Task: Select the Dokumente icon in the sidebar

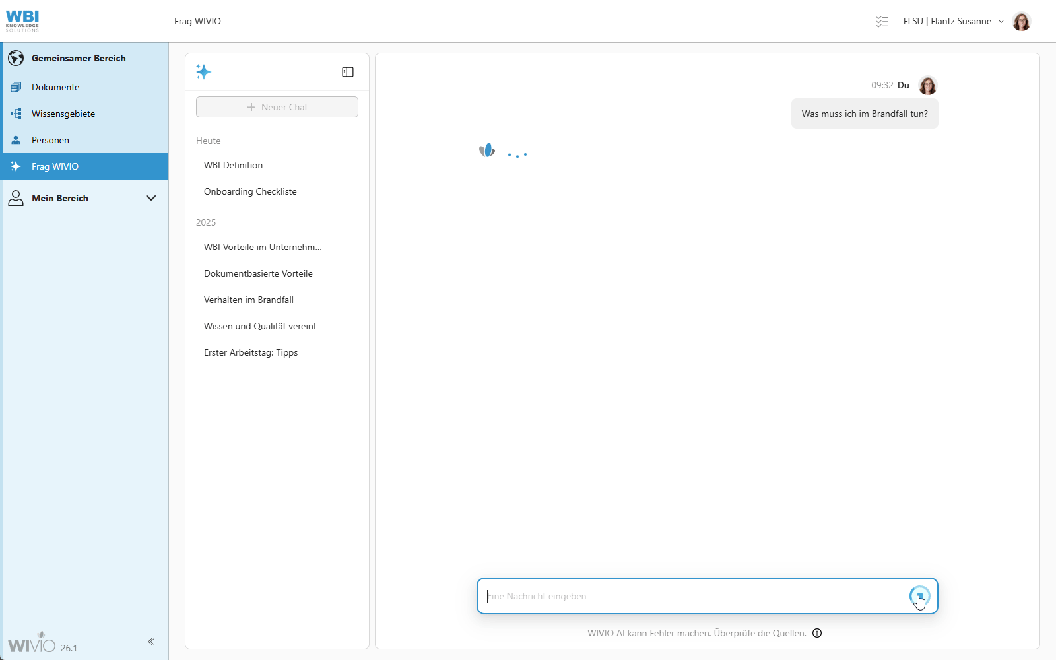Action: coord(15,86)
